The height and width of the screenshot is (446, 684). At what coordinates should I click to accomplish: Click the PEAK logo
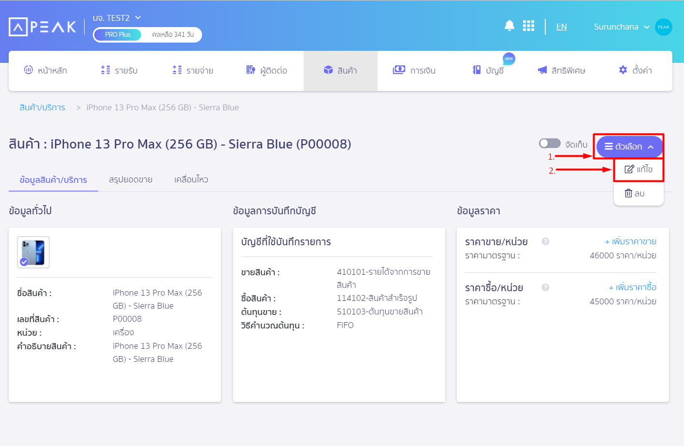(43, 27)
